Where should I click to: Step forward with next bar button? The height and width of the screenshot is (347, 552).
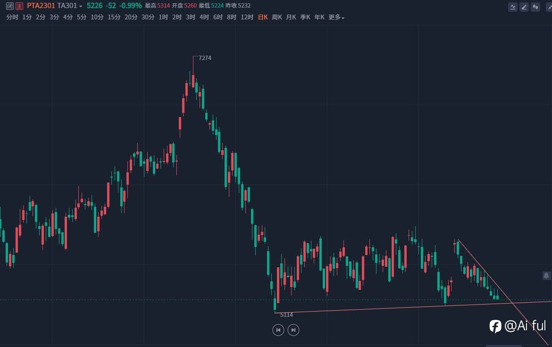(293, 330)
